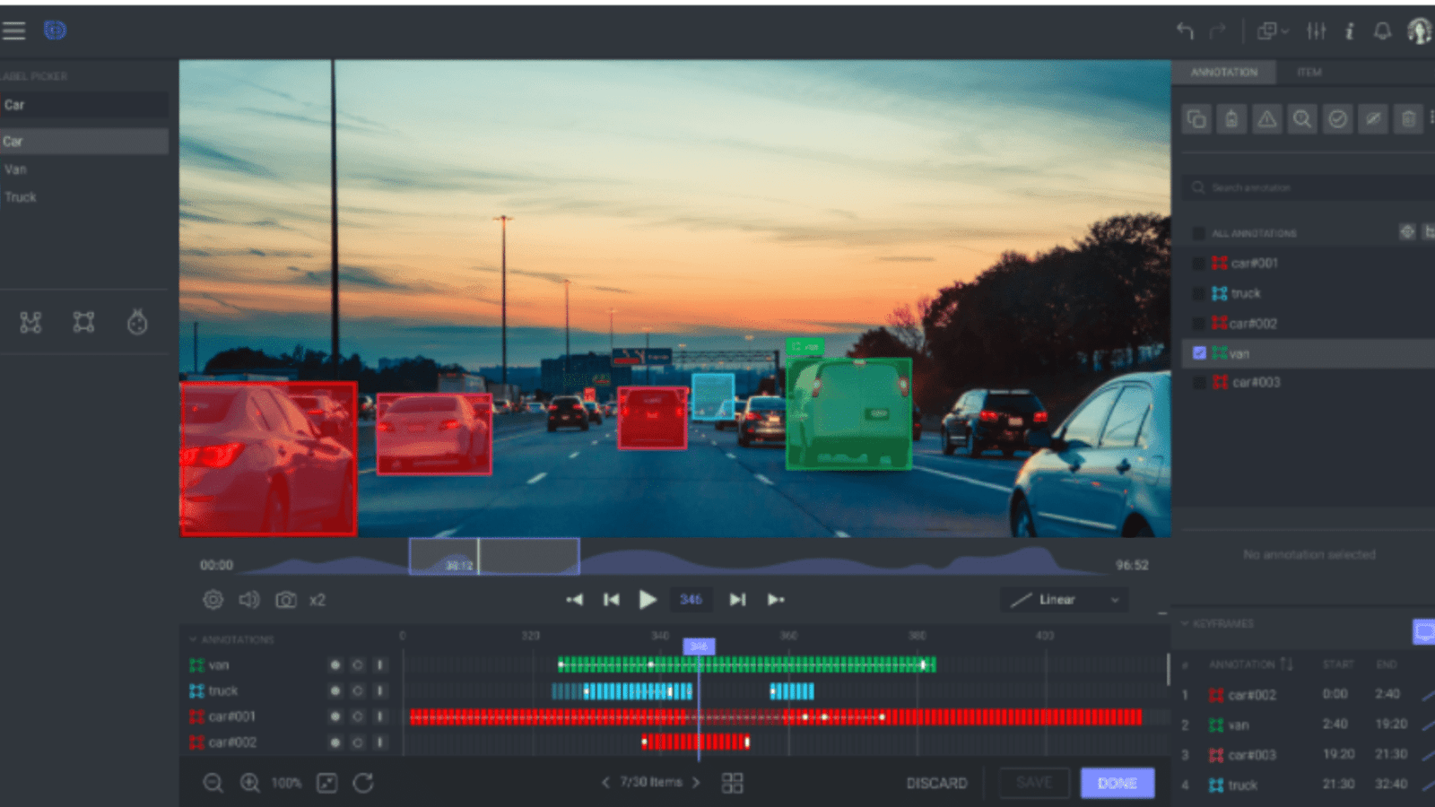Open the timeline settings gear
The image size is (1435, 807).
tap(213, 600)
